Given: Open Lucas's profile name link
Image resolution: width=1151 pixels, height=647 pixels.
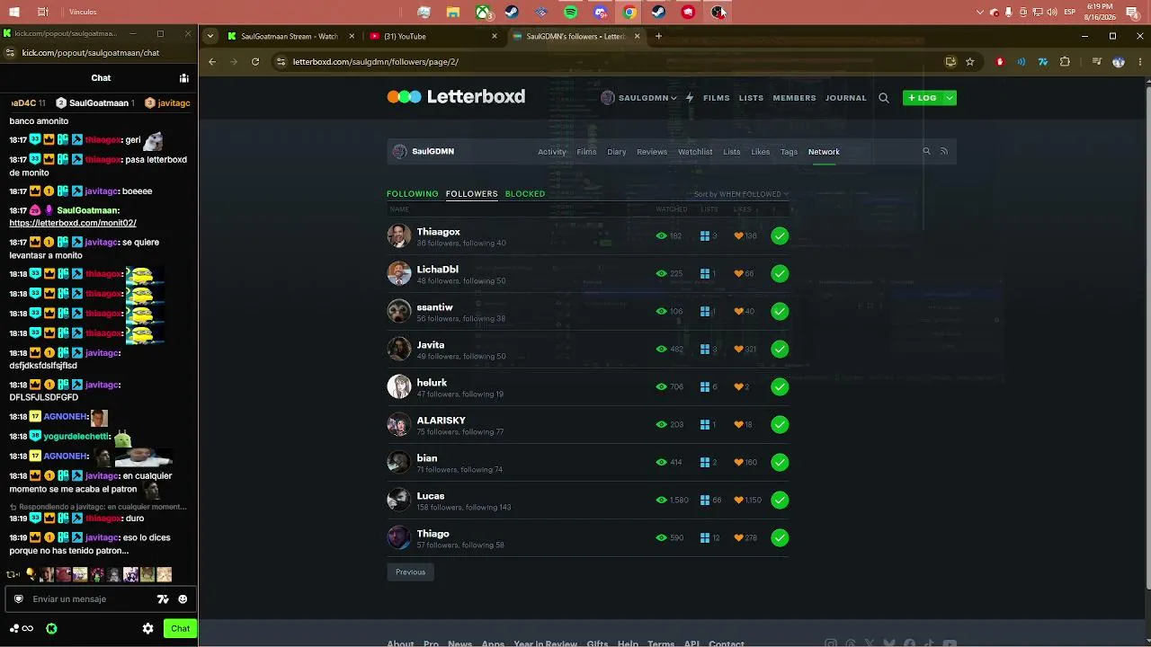Looking at the screenshot, I should tap(431, 496).
